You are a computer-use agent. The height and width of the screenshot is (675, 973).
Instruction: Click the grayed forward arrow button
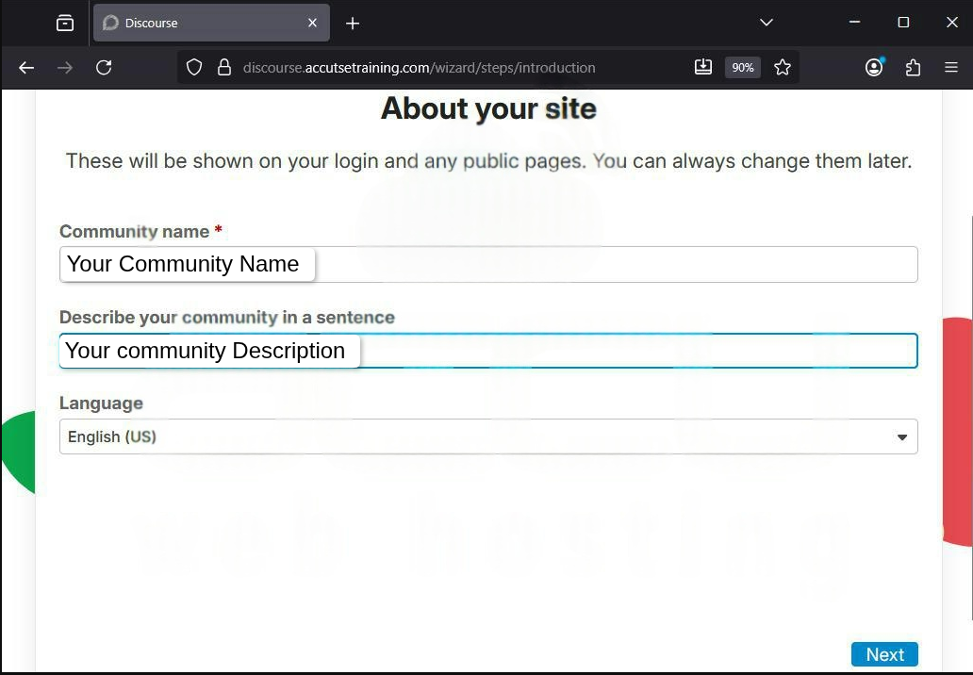click(64, 67)
